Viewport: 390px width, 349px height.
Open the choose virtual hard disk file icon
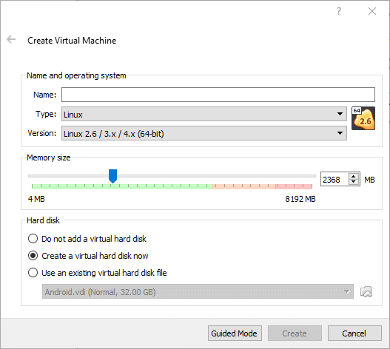tap(366, 292)
